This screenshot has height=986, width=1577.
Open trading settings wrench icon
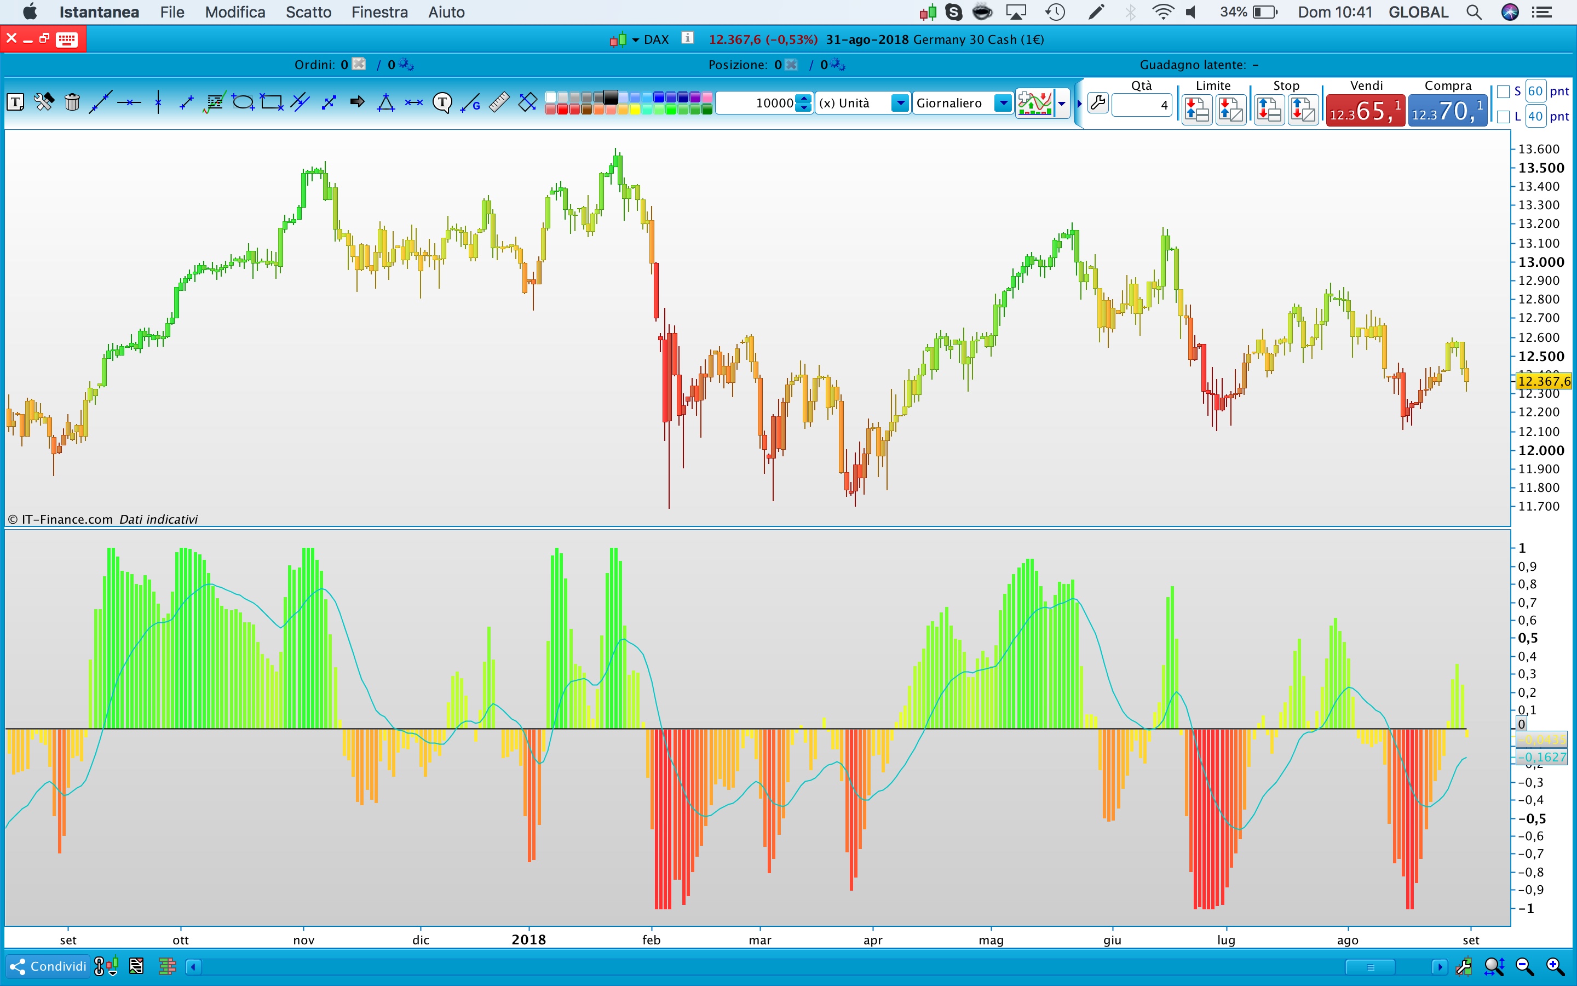[x=1098, y=103]
